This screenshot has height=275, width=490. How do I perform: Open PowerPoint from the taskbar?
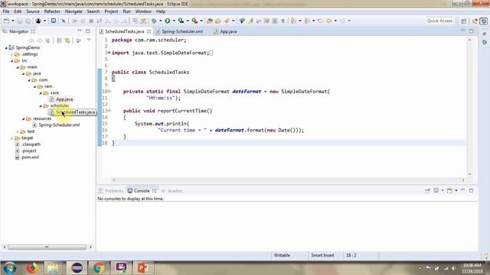pos(143,268)
